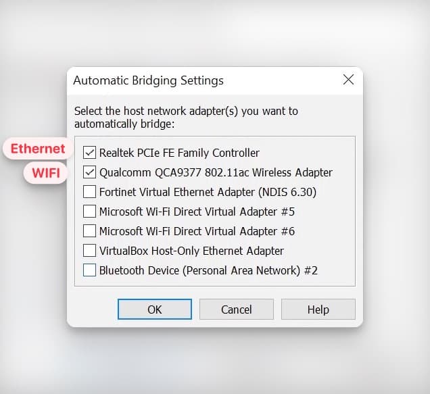Tick the Wi-Fi Direct Virtual Adapter #5 checkbox
Image resolution: width=430 pixels, height=394 pixels.
pos(89,212)
